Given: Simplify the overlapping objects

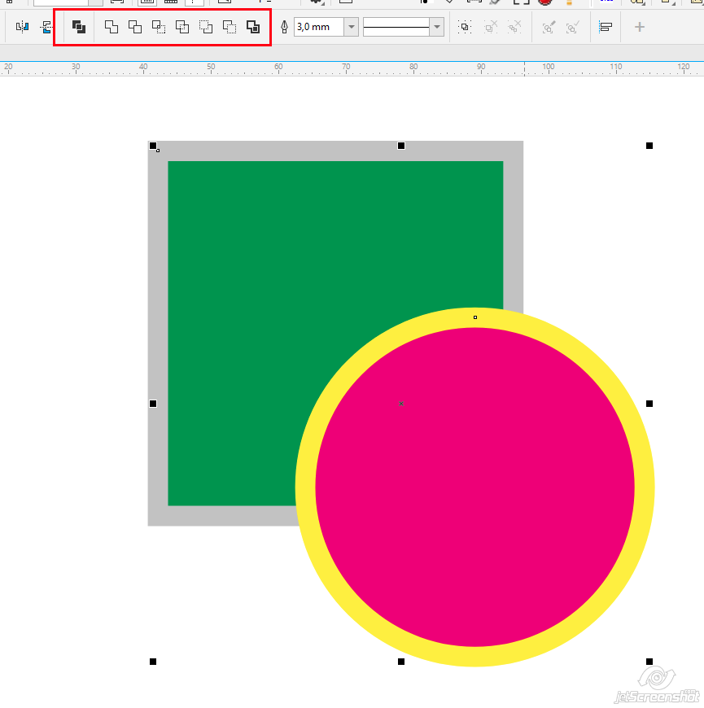Looking at the screenshot, I should [182, 27].
